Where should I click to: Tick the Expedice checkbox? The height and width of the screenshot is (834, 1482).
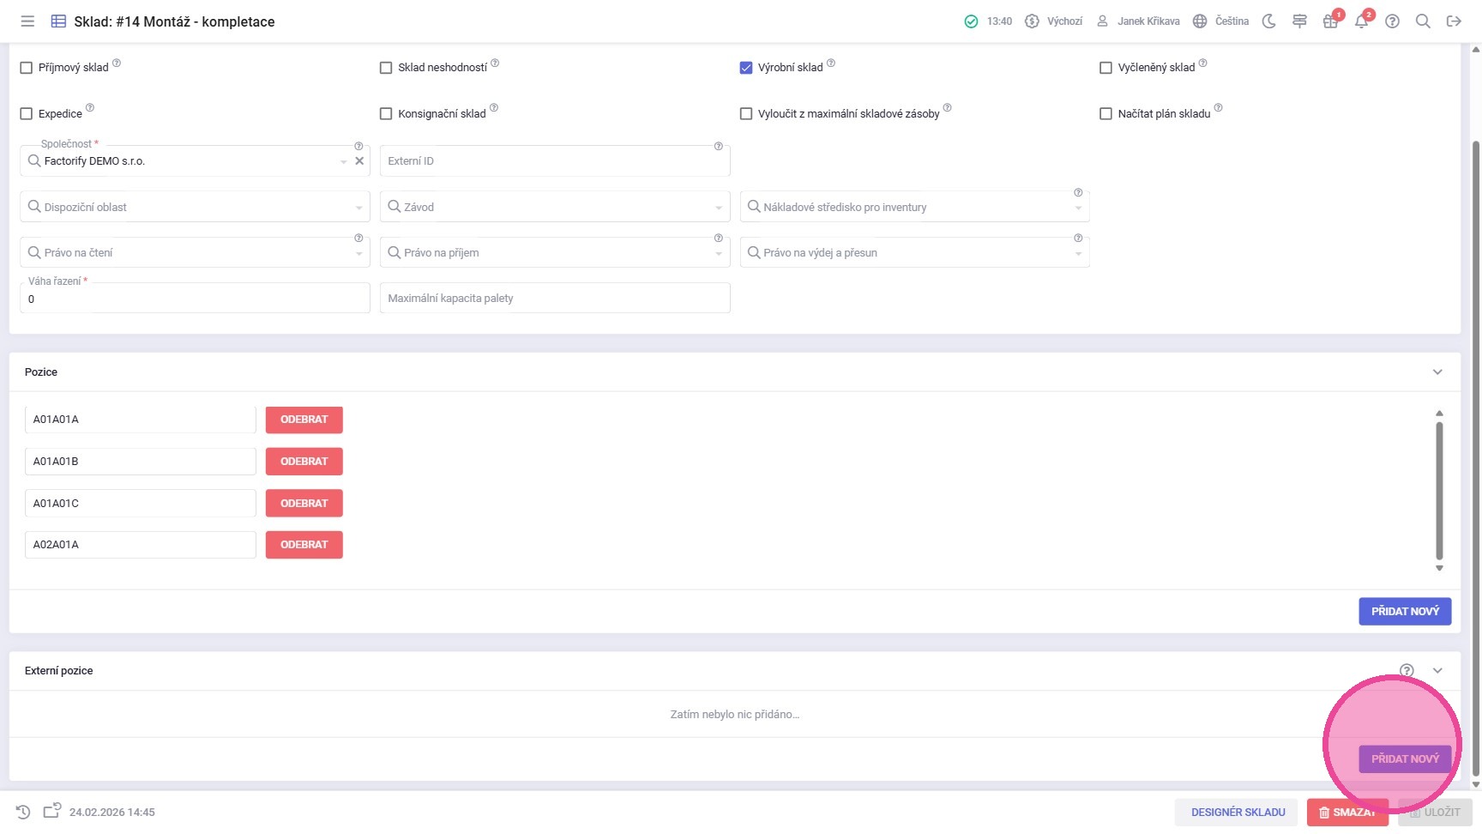(x=27, y=114)
